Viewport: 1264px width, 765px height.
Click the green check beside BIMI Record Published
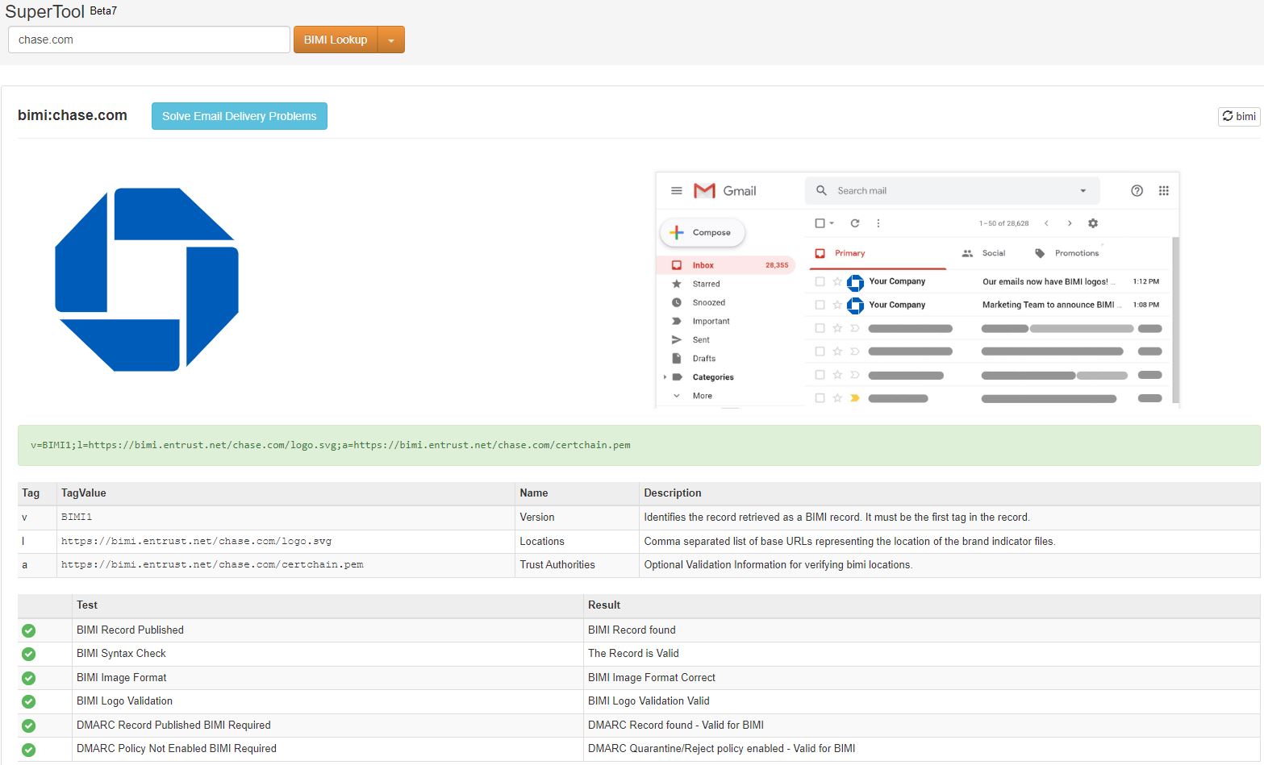28,630
